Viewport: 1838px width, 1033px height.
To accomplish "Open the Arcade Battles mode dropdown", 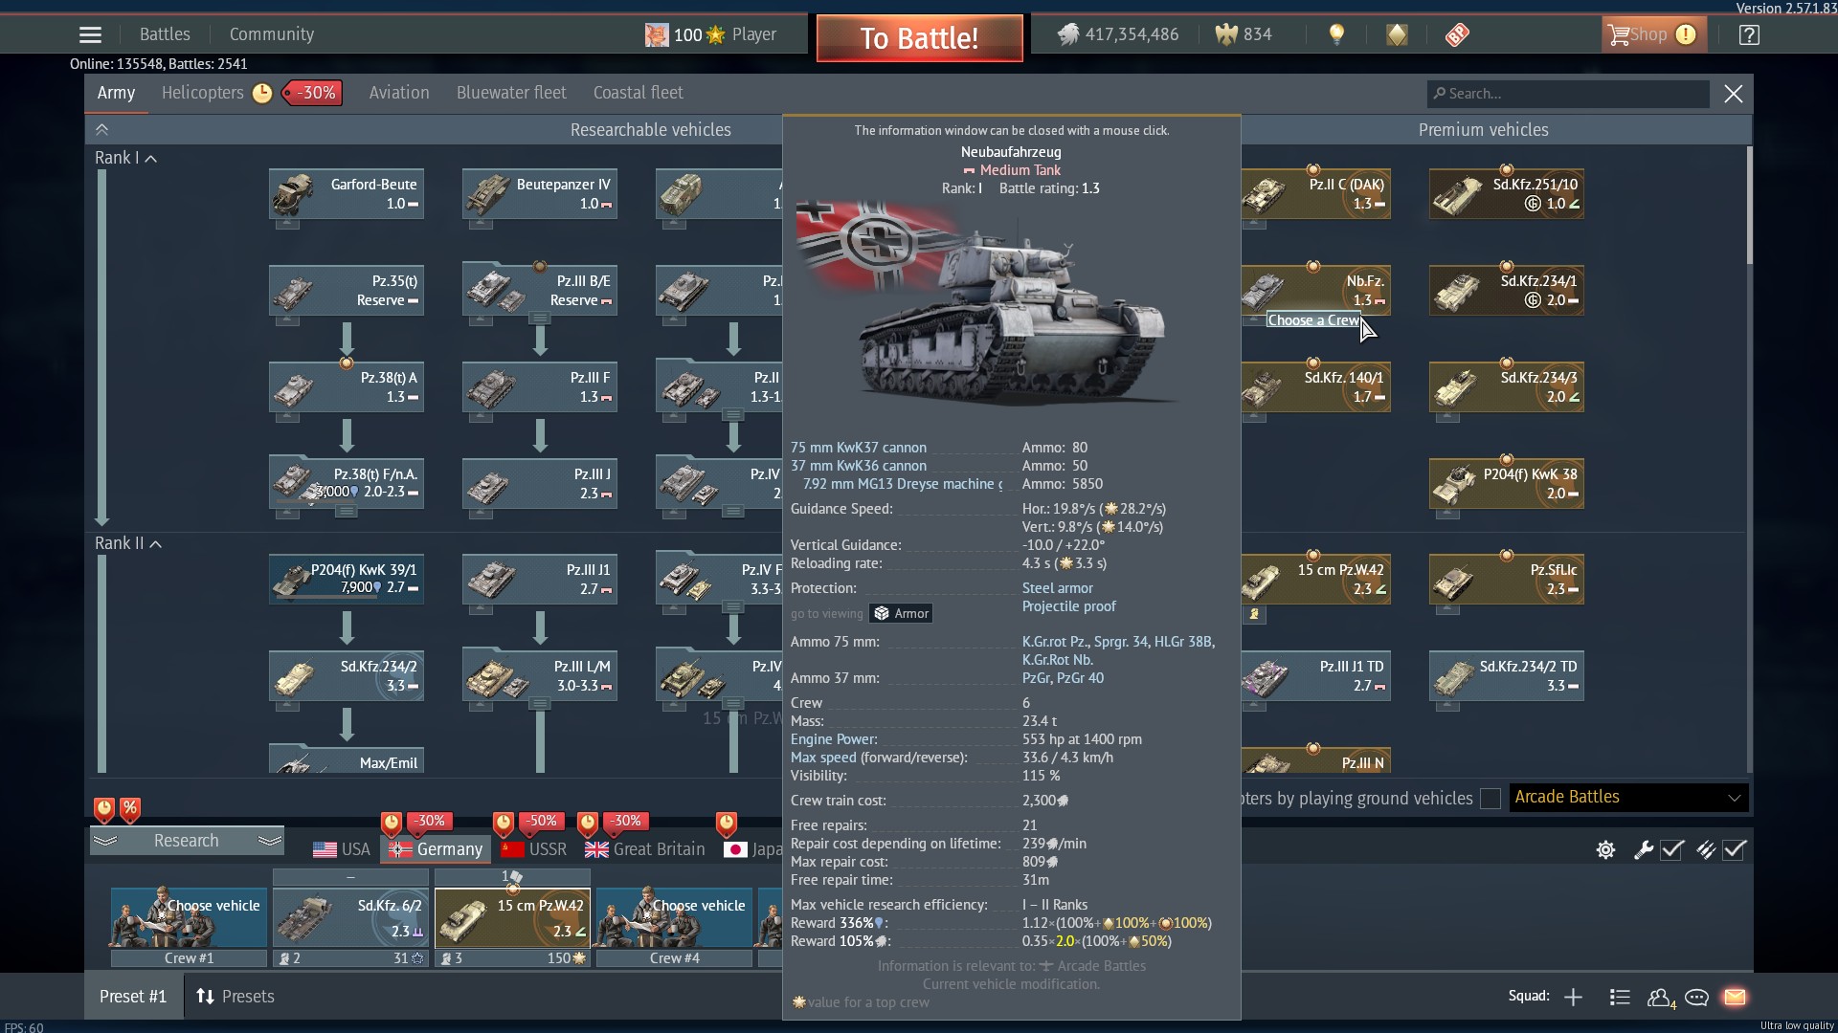I will (1628, 798).
